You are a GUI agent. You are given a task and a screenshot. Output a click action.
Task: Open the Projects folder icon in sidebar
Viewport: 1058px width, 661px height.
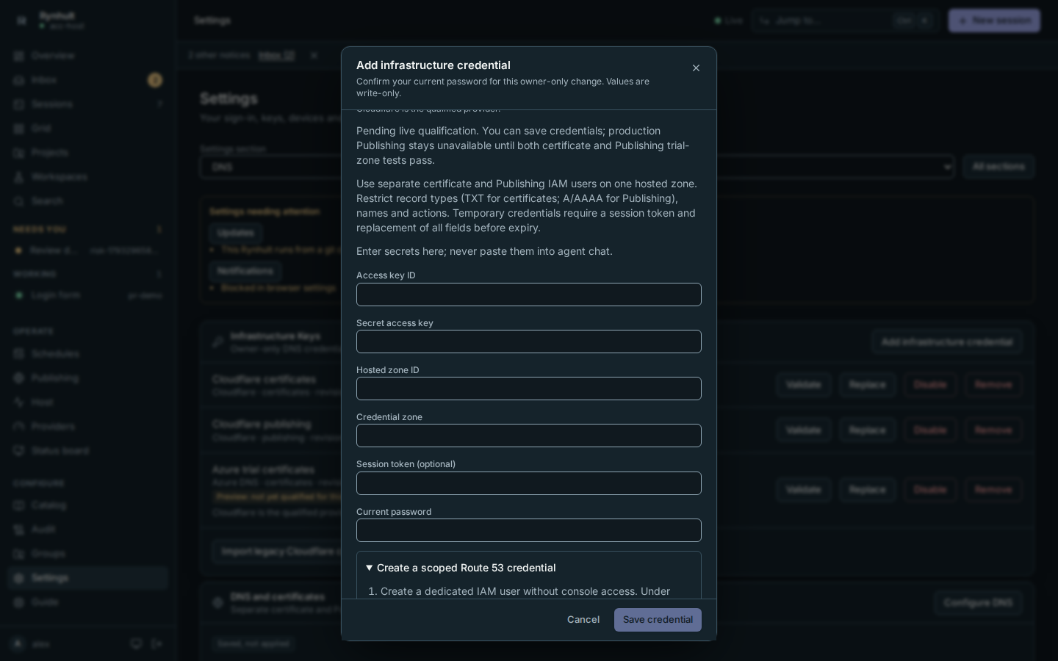click(19, 153)
